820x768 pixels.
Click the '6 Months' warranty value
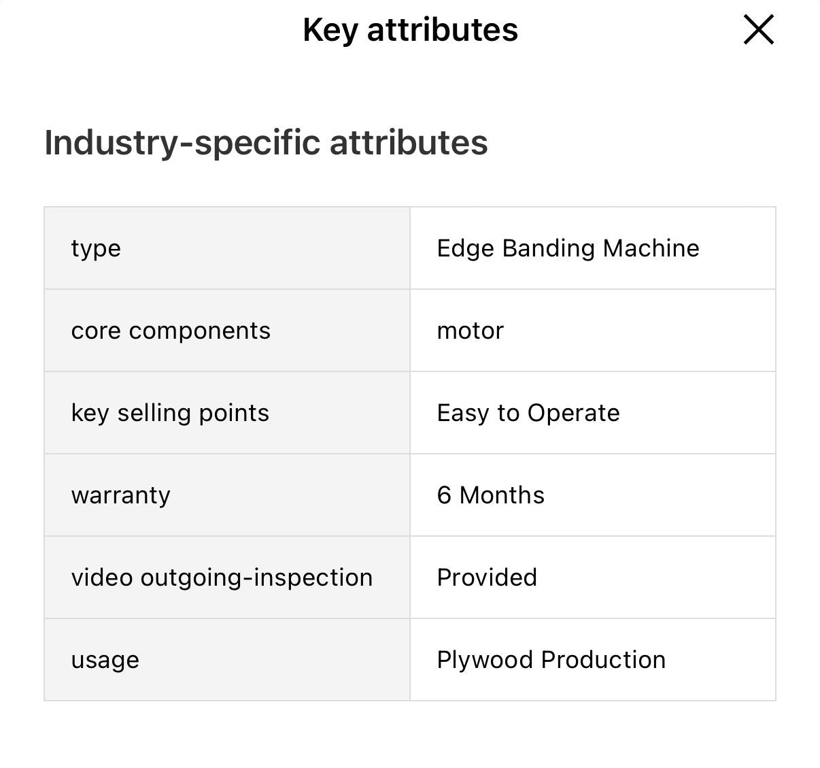(x=491, y=495)
